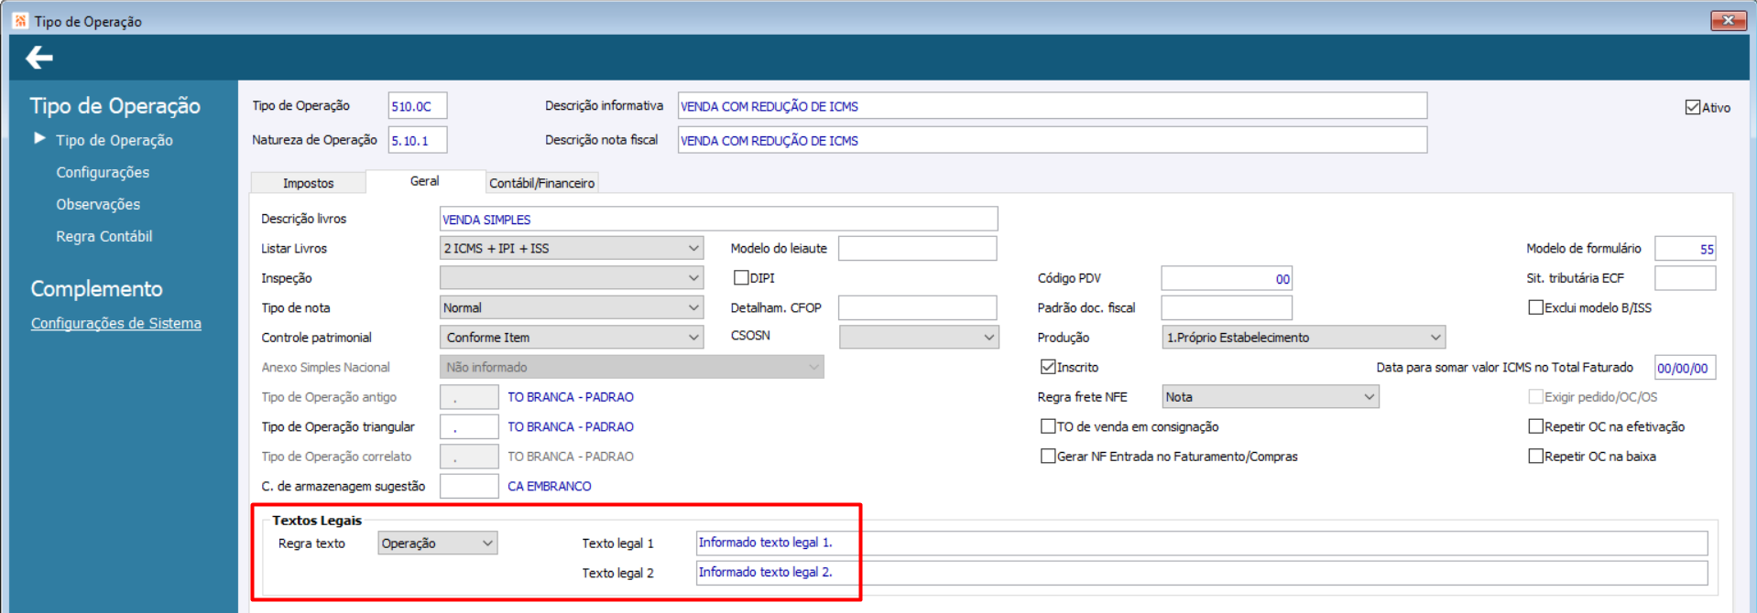Open the Tipo de nota dropdown
Screen dimensions: 1757x613
(572, 307)
